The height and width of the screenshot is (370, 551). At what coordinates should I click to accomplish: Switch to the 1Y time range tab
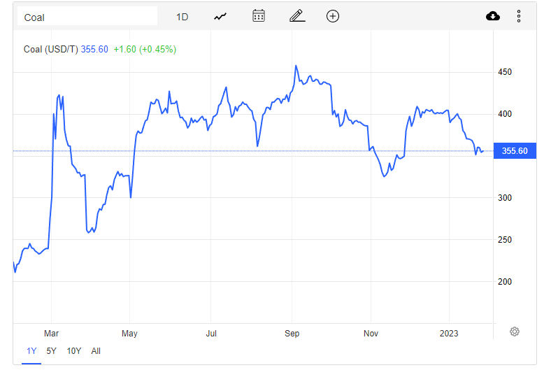(31, 351)
